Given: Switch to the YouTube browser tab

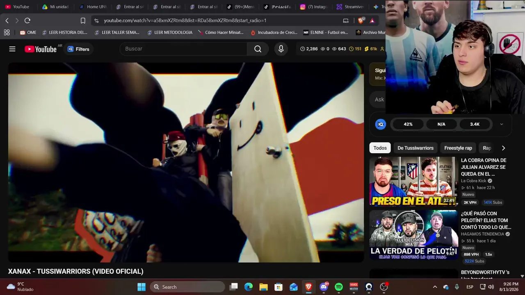Looking at the screenshot, I should click(17, 7).
